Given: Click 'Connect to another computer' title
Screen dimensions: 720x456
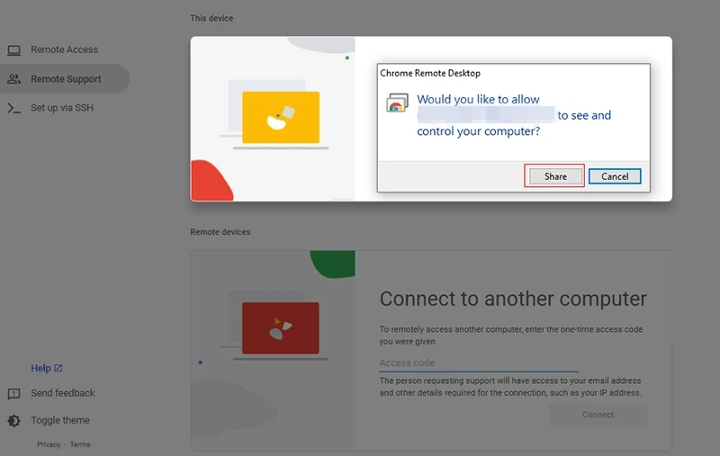Looking at the screenshot, I should [513, 299].
